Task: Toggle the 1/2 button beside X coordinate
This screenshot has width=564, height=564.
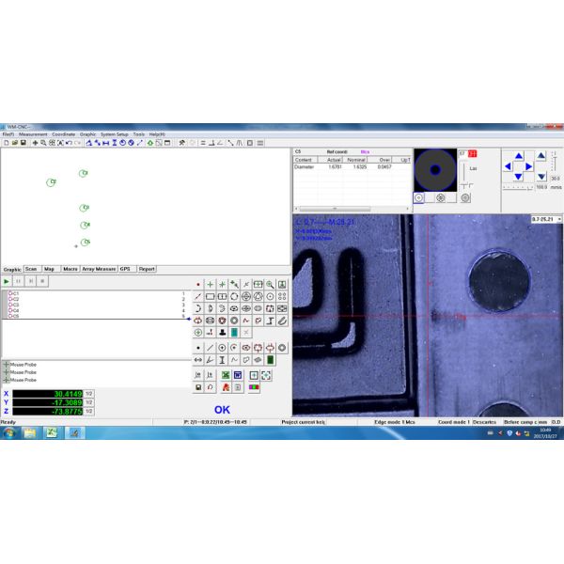Action: (x=88, y=393)
